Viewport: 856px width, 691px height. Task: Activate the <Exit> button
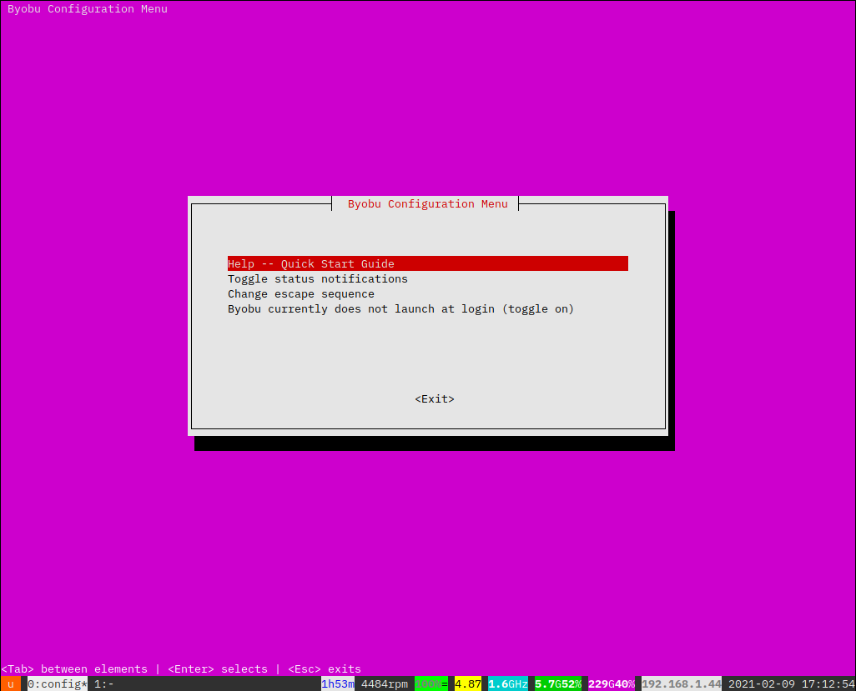[x=435, y=398]
